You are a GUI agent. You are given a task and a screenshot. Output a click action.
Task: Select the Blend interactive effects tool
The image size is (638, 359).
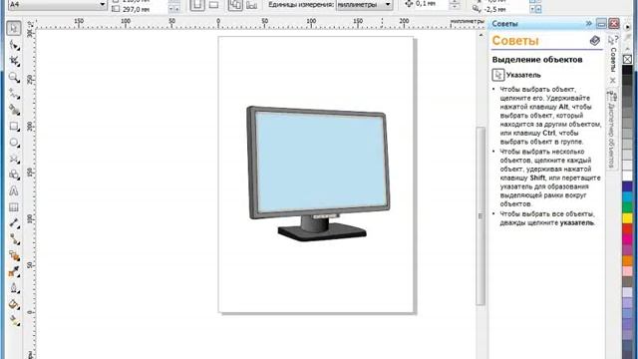click(14, 256)
